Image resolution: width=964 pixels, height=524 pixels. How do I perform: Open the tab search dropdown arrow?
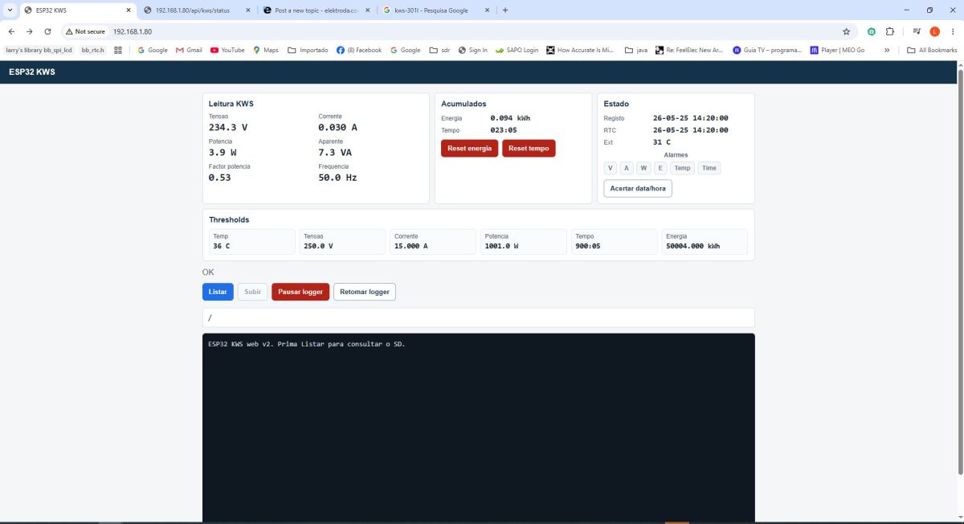(9, 10)
